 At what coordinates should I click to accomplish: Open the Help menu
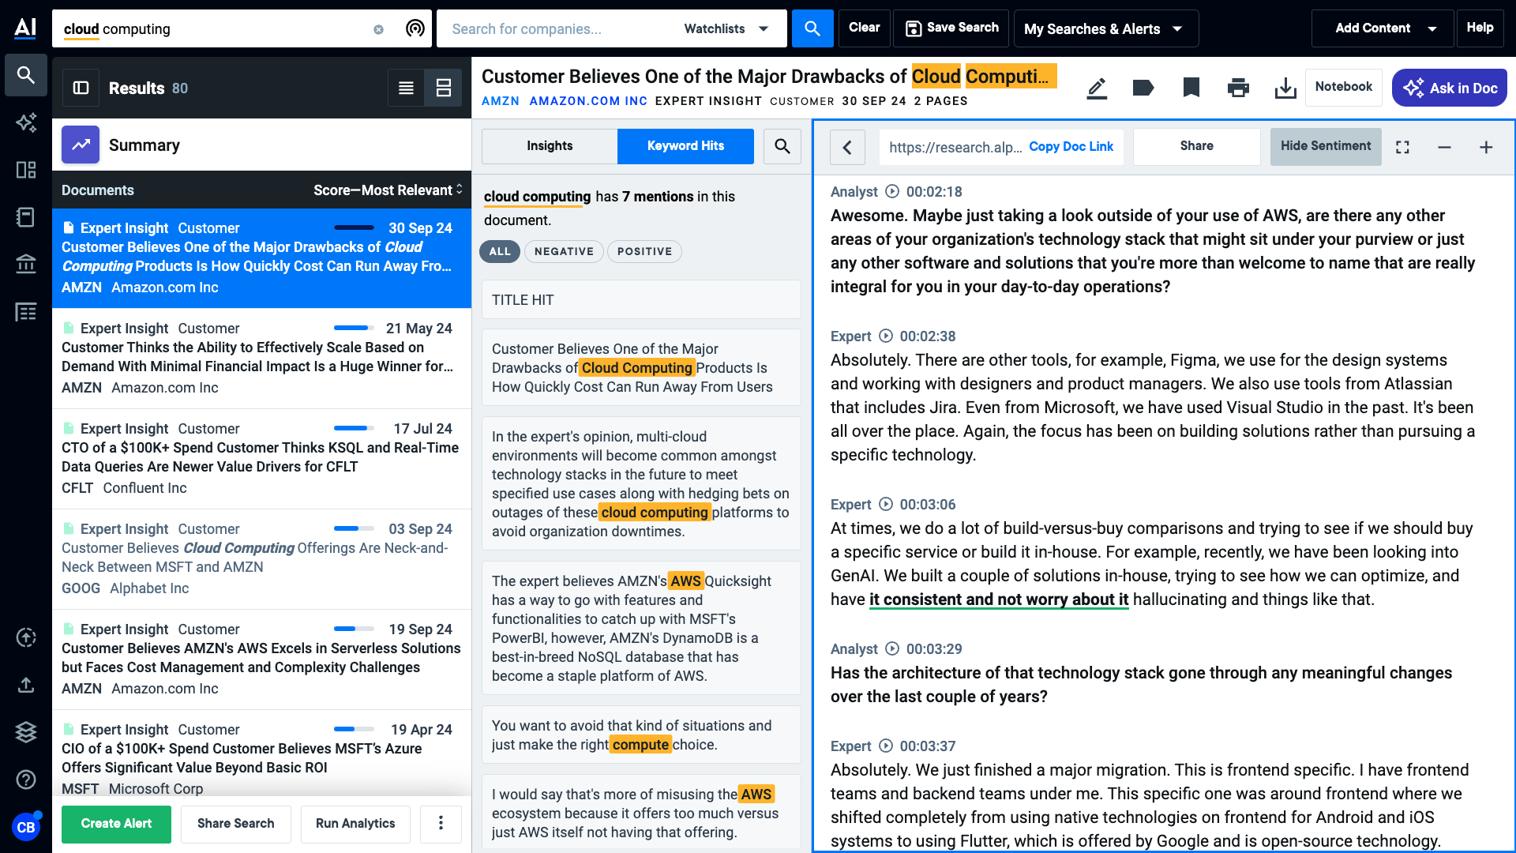click(x=1480, y=28)
